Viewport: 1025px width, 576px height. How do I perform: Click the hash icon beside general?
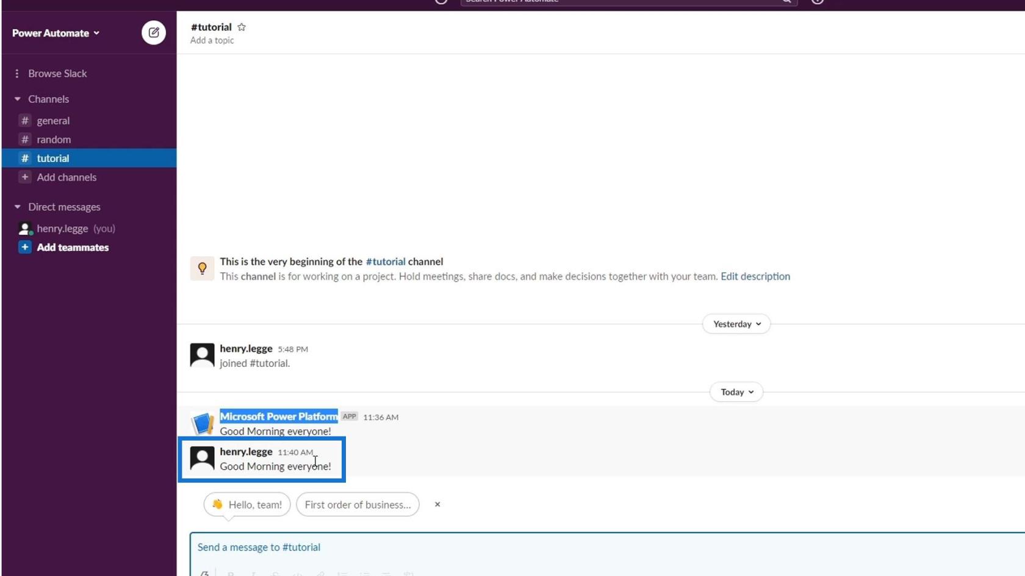pos(25,121)
